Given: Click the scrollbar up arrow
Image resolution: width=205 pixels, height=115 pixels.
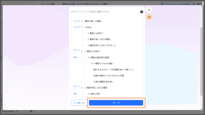Looking at the screenshot, I should click(201, 6).
